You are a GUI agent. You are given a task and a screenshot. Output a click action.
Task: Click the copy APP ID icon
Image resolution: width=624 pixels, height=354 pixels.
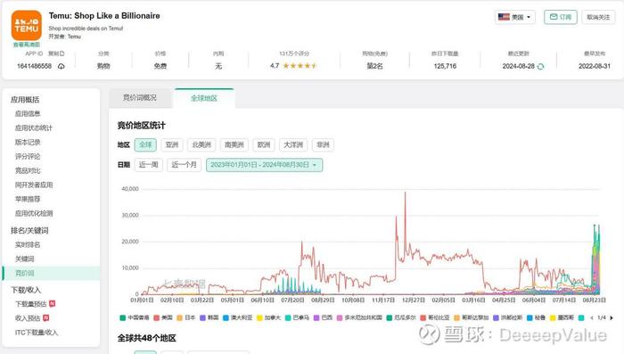(x=62, y=54)
